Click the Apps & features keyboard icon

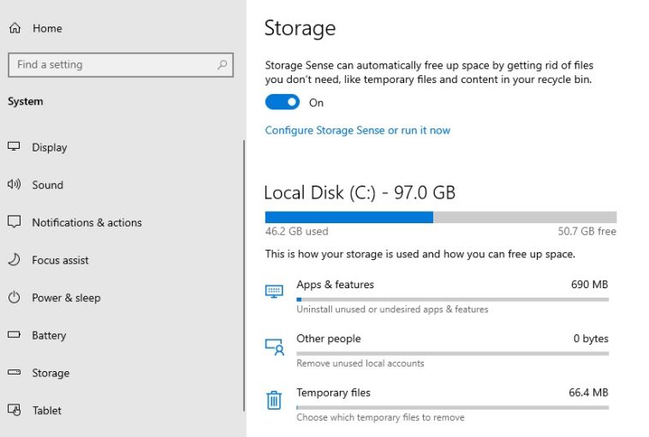[x=274, y=292]
